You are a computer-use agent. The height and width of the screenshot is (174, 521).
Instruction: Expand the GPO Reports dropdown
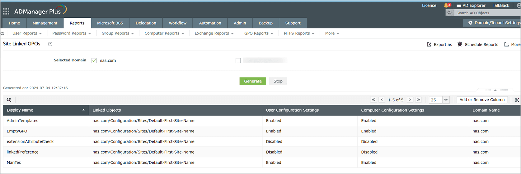(x=259, y=33)
